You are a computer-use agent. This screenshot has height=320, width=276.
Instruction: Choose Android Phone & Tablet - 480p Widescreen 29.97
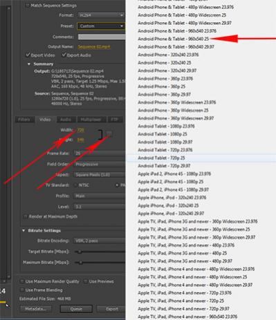(185, 23)
